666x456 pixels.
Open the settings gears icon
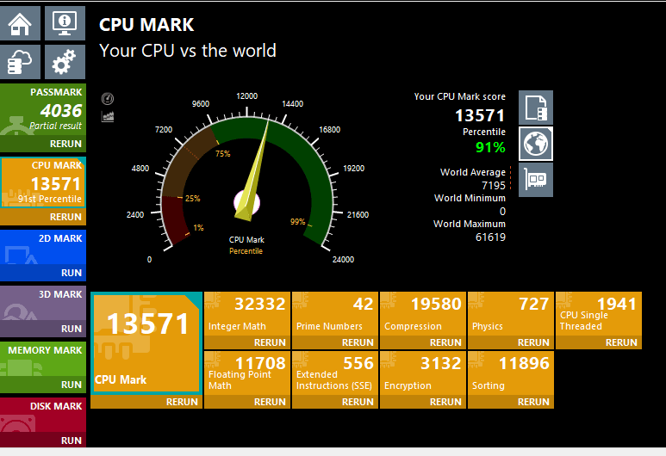point(65,62)
